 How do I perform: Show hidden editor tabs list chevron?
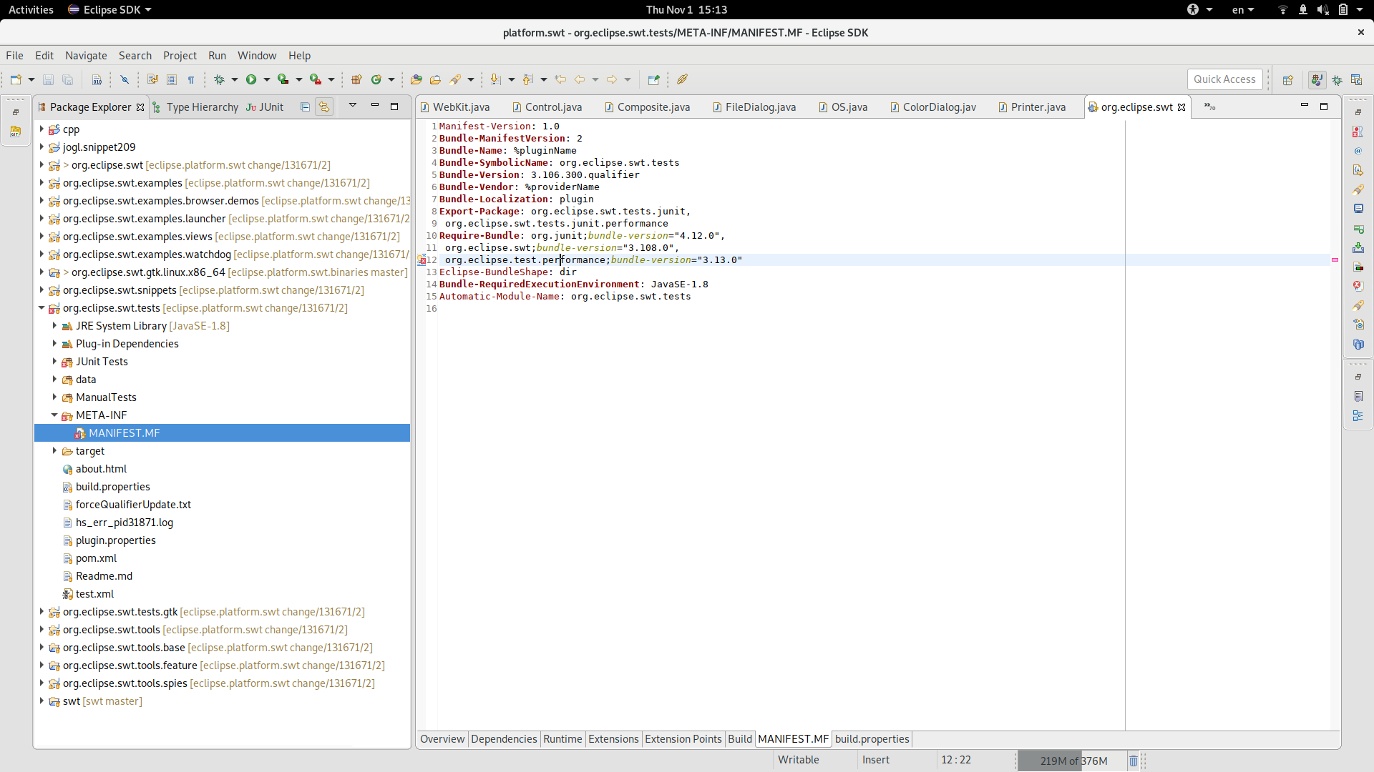[1209, 107]
